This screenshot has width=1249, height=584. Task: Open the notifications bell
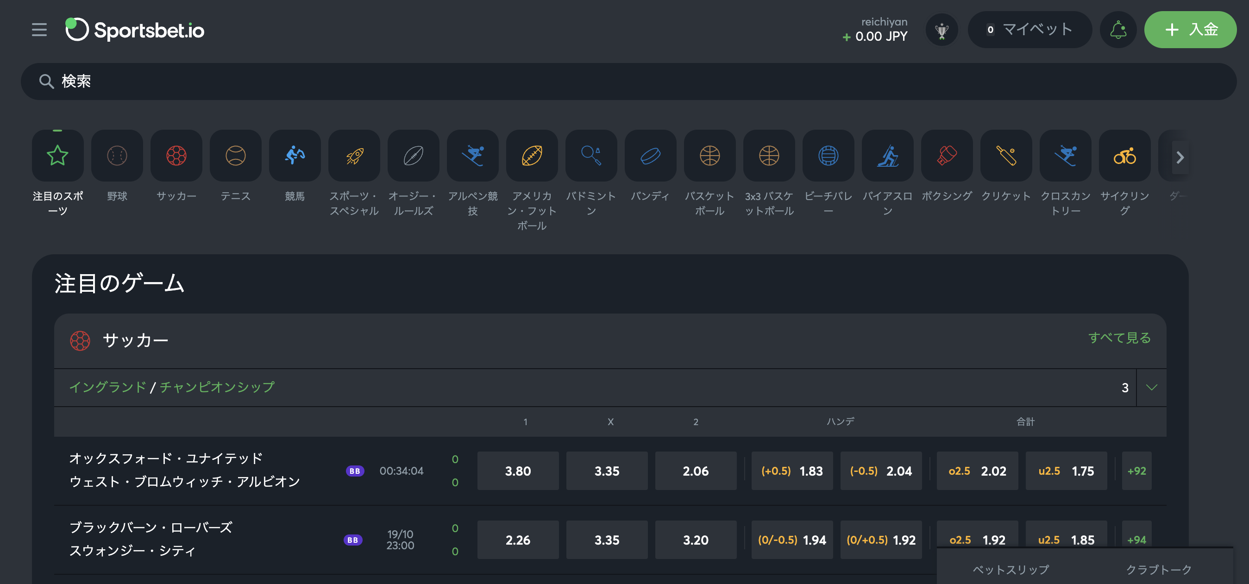[1118, 30]
